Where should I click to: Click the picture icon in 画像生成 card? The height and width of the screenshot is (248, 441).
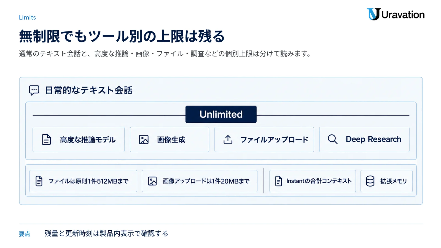[x=144, y=139]
